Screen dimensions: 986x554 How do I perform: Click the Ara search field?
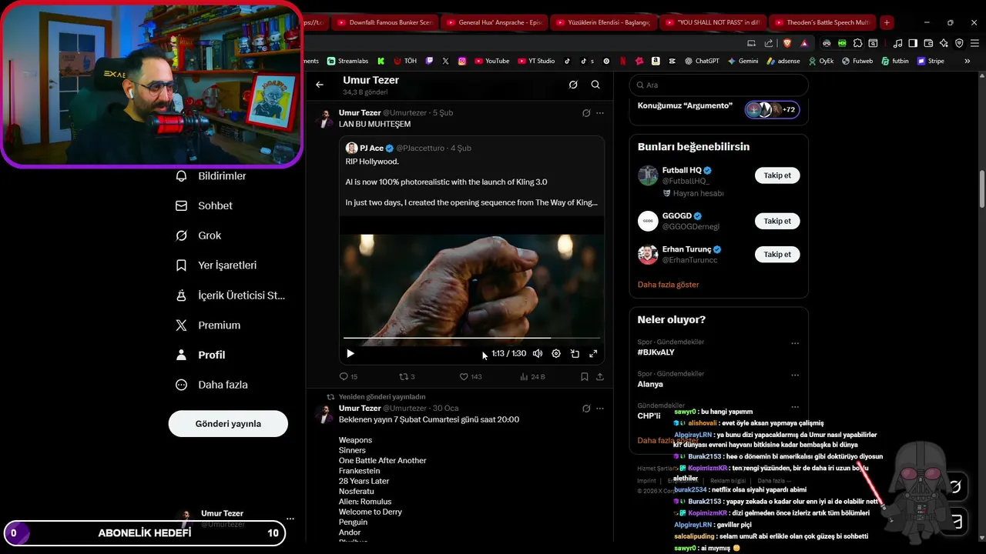point(719,85)
